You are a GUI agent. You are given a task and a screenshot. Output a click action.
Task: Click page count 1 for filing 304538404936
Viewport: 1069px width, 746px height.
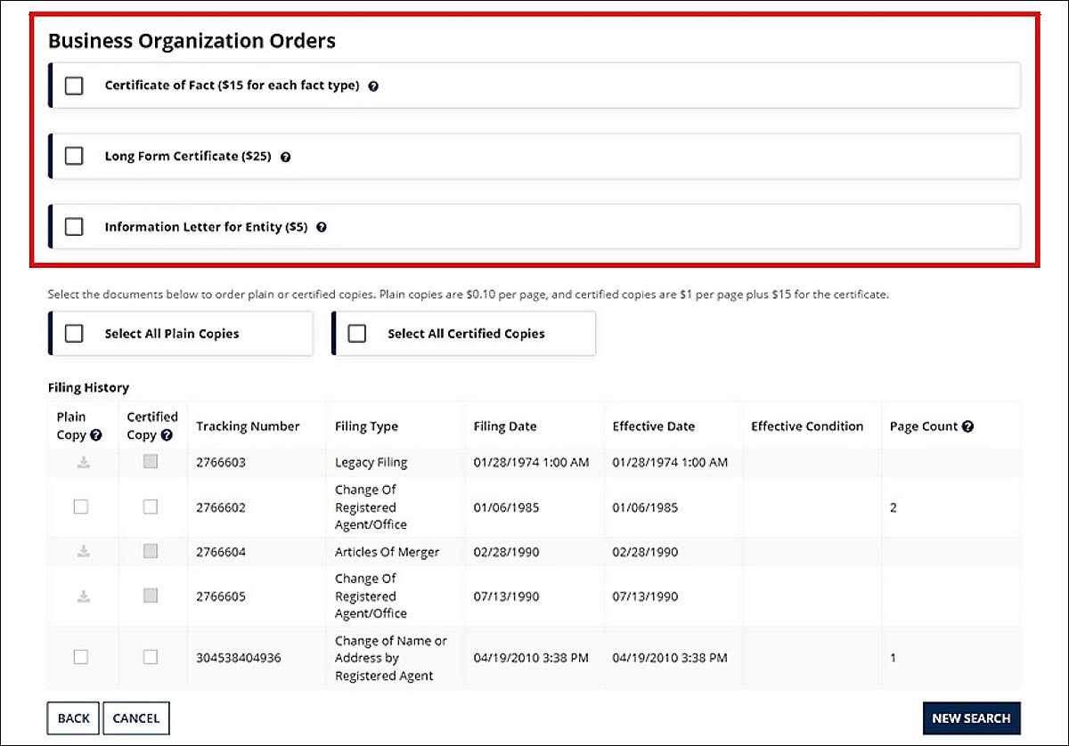click(894, 658)
